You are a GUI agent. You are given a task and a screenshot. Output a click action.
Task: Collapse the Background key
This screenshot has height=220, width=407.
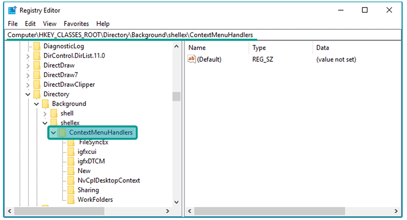37,104
